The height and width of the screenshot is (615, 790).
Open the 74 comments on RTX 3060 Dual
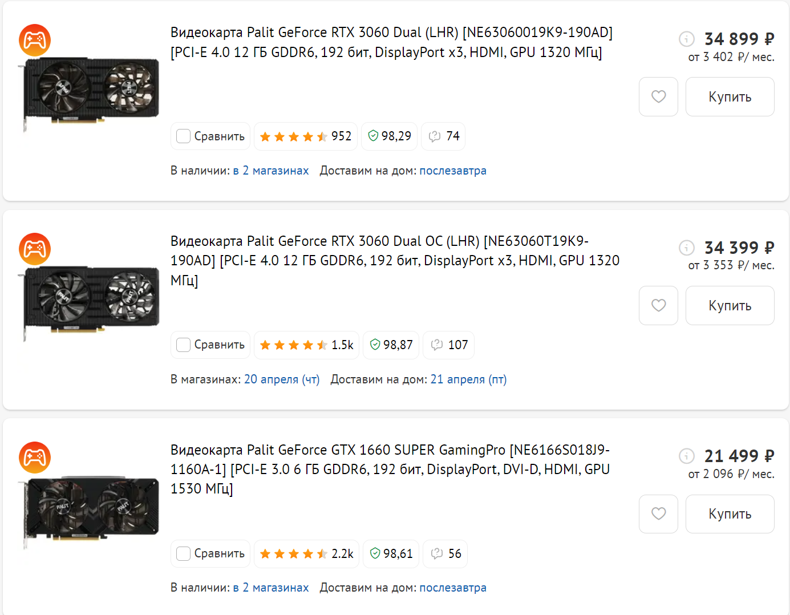443,136
